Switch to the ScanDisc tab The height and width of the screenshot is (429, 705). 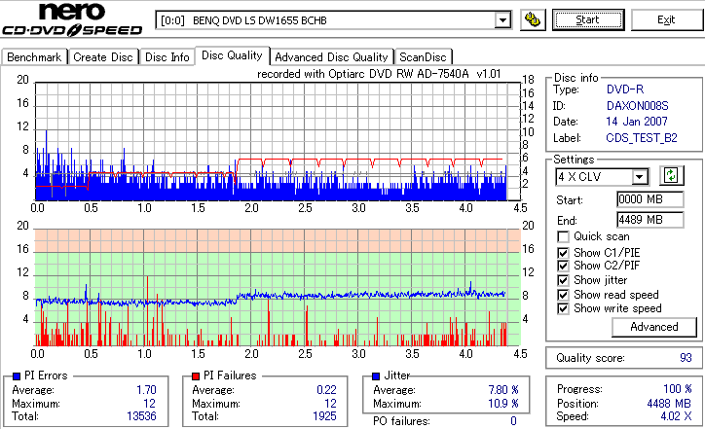423,57
